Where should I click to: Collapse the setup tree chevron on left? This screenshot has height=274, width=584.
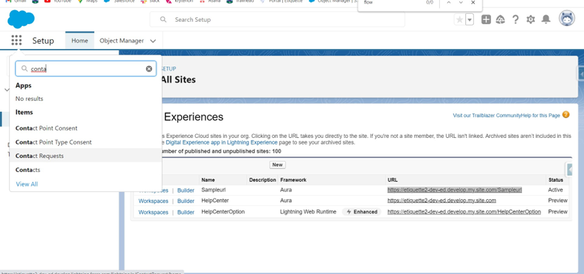click(x=6, y=89)
